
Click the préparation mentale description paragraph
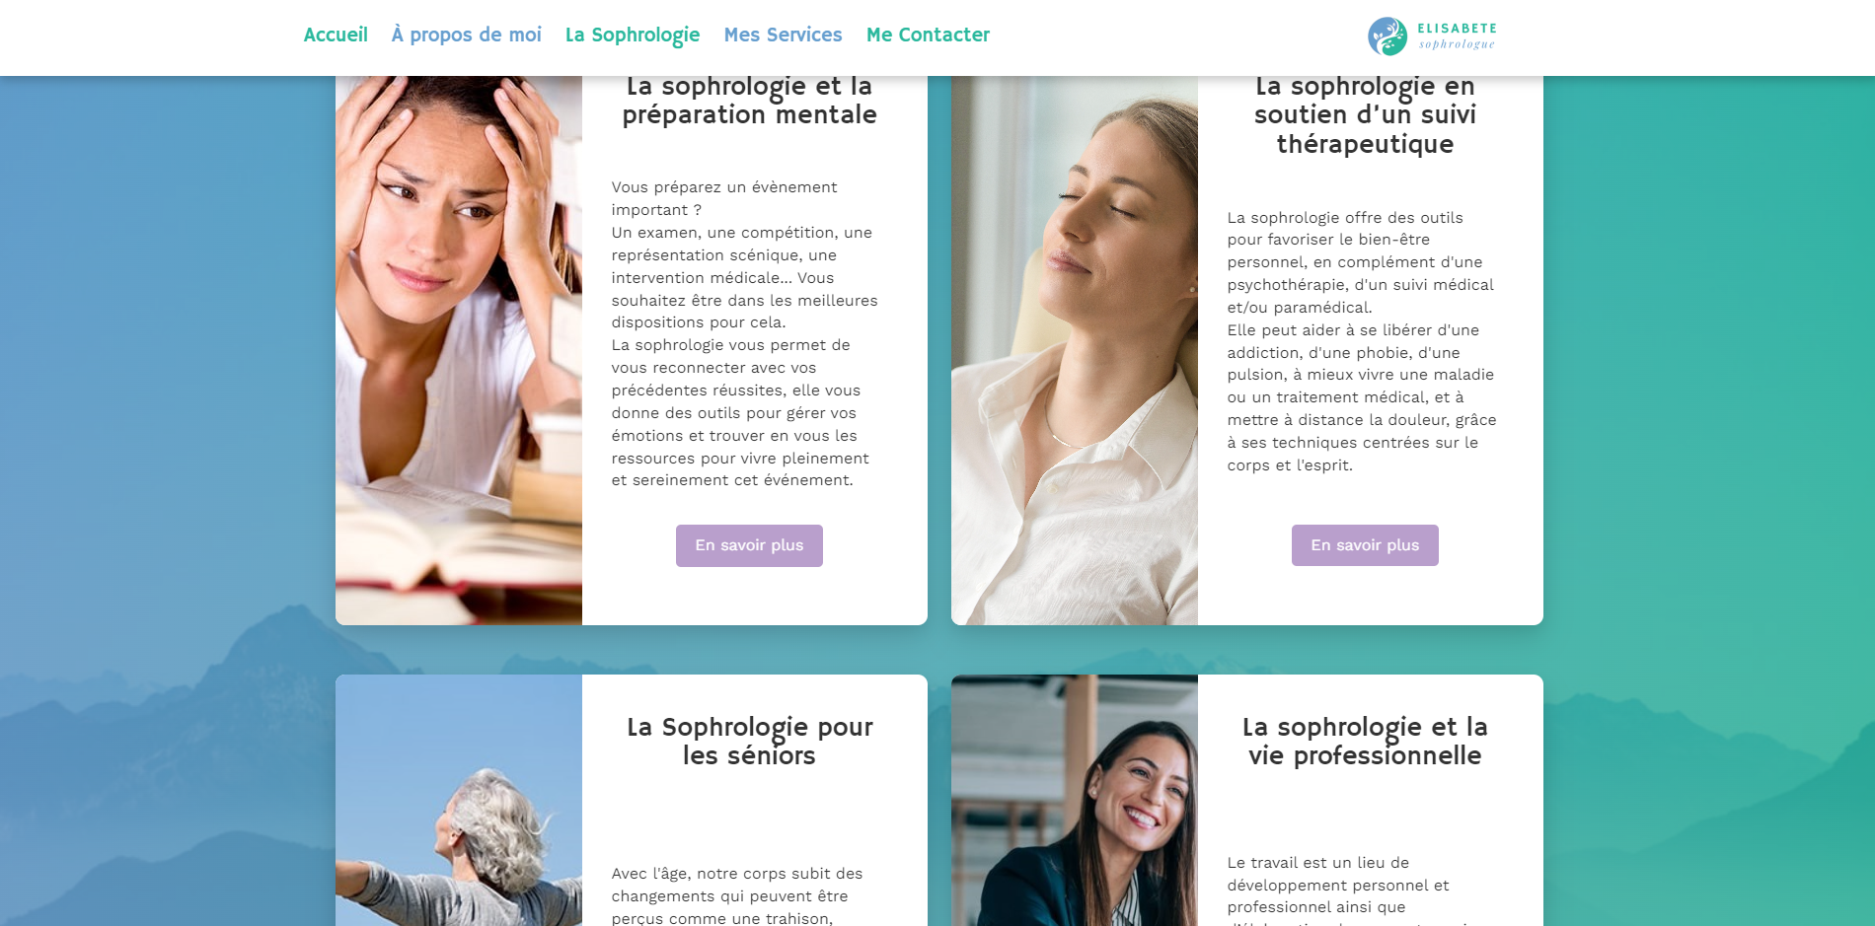pos(745,333)
